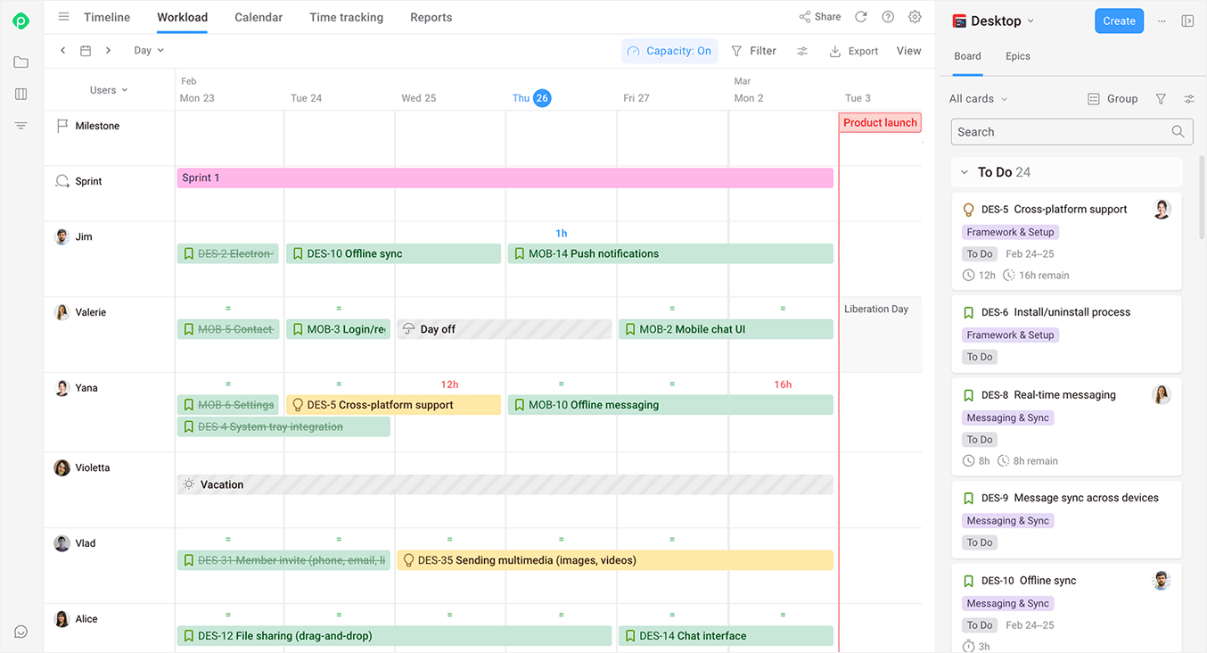Screen dimensions: 1207x653
Task: Open the Day scale dropdown
Action: 149,51
